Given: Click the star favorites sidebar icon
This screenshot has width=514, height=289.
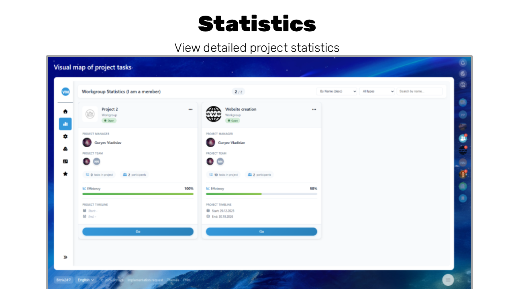Looking at the screenshot, I should 65,174.
